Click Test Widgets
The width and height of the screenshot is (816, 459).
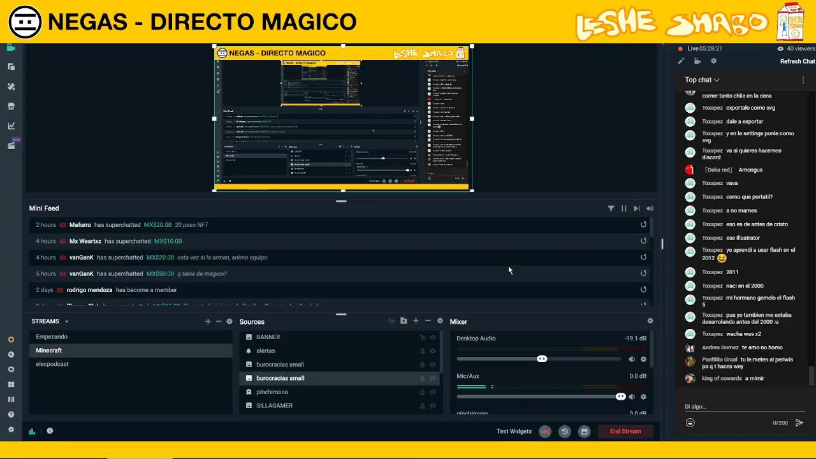coord(514,431)
